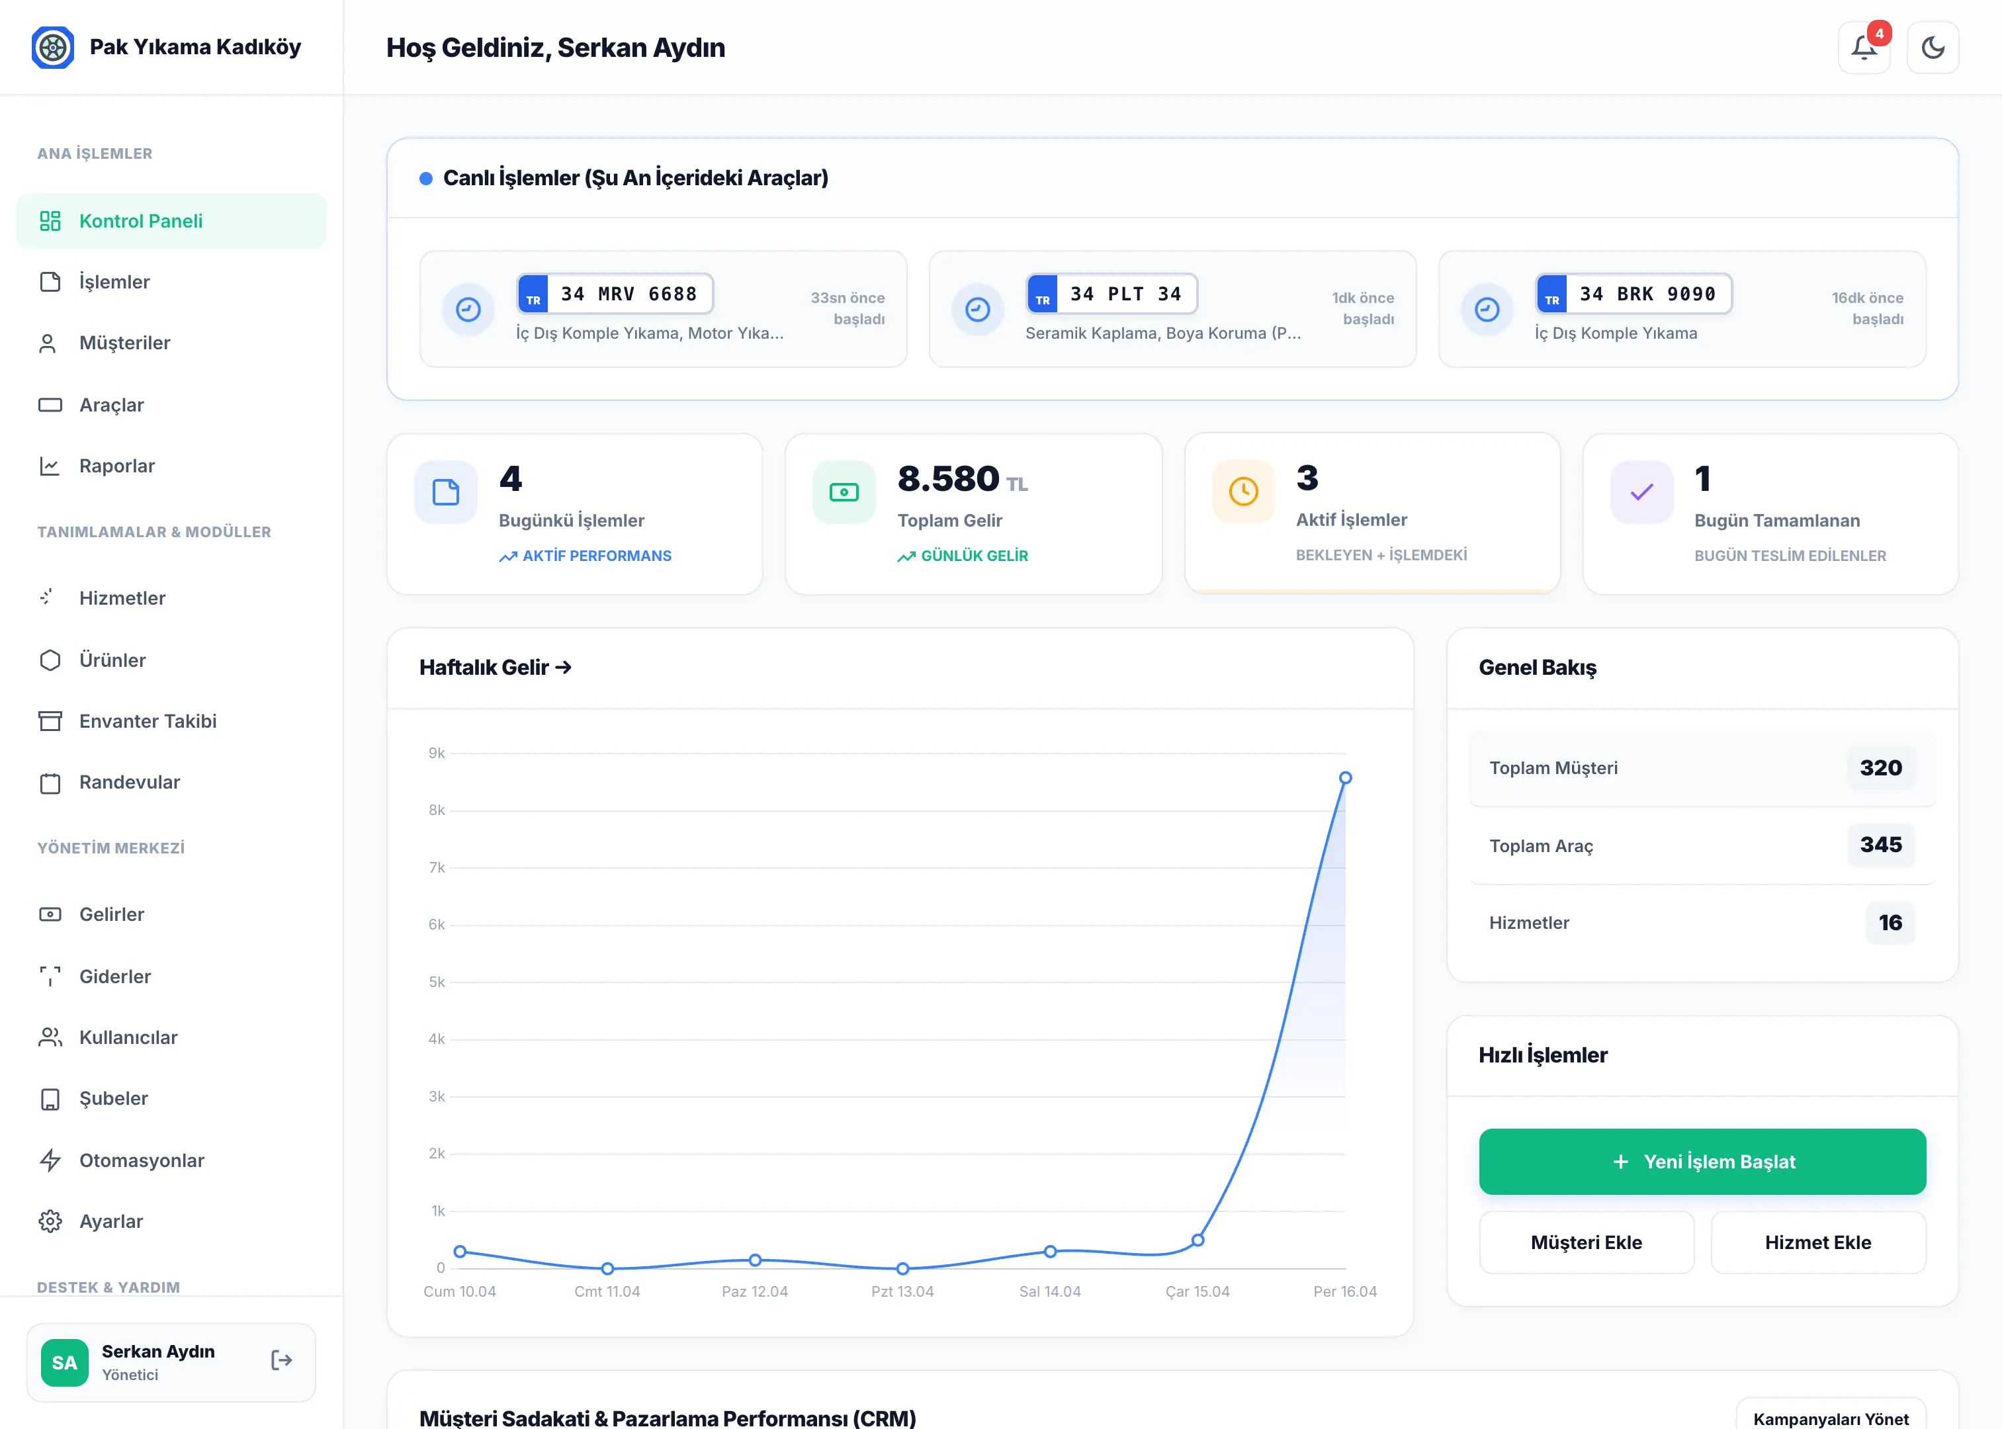Open İşlemler in the sidebar
Screen dimensions: 2002x1429
tap(114, 282)
